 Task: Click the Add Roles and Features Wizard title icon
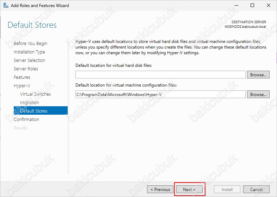pos(6,6)
